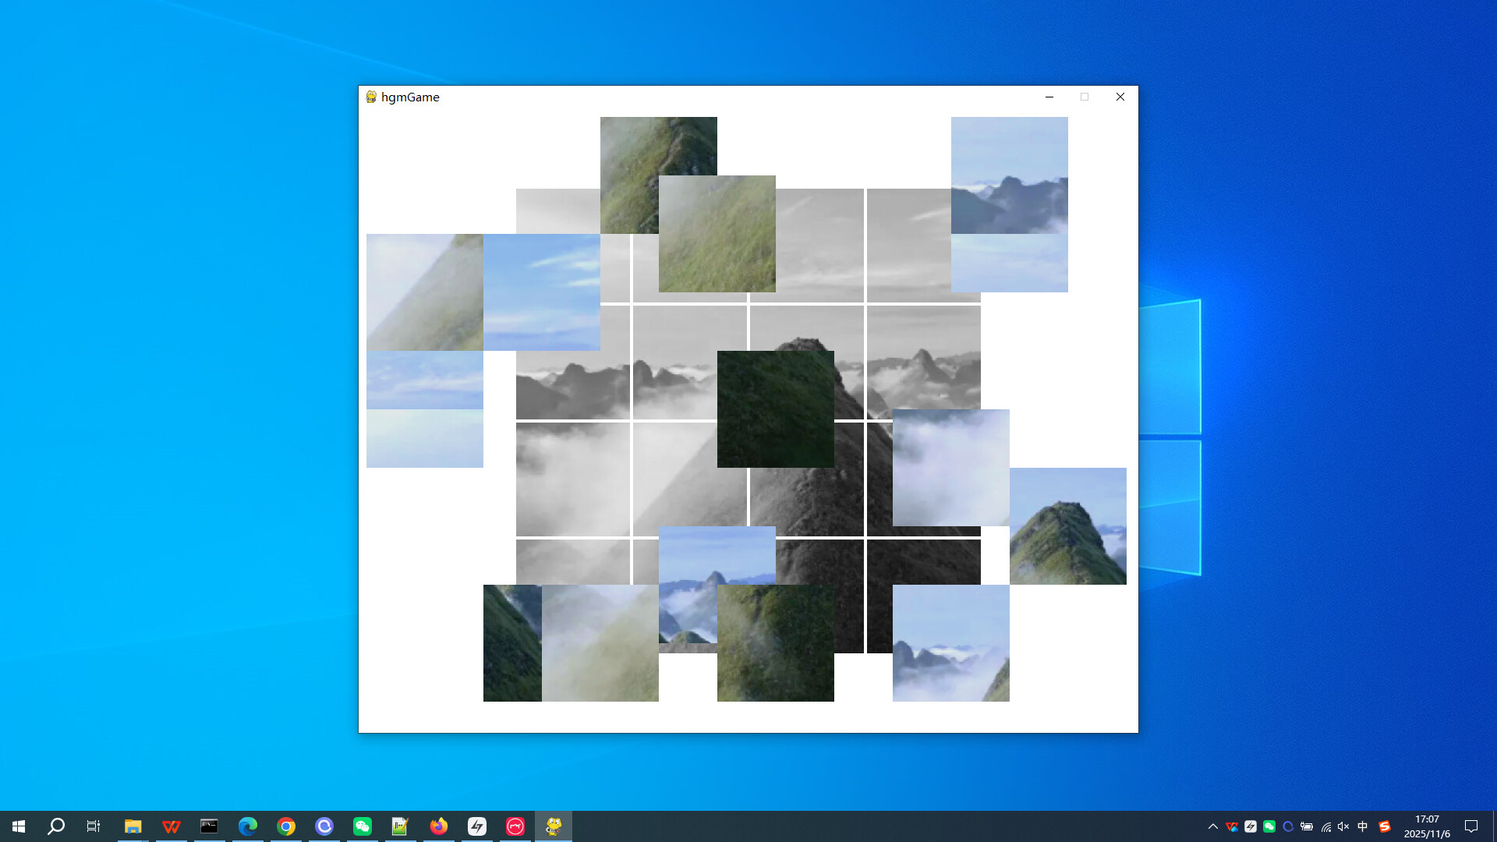Screen dimensions: 1497x842
Task: Open WPS Office from the taskbar
Action: pos(171,826)
